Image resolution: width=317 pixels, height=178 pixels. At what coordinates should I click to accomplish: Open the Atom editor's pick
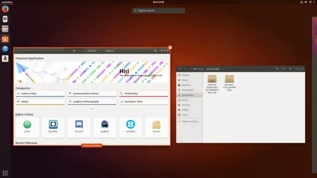[x=27, y=127]
